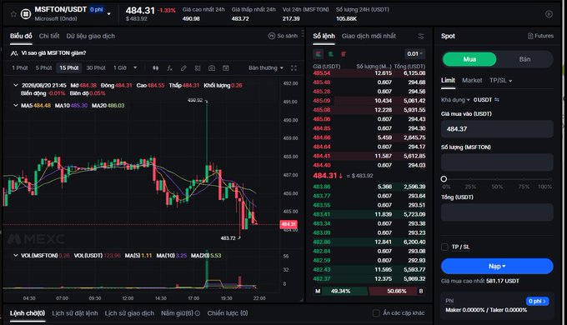Show only buy orders view icon
The height and width of the screenshot is (325, 567).
[x=330, y=54]
